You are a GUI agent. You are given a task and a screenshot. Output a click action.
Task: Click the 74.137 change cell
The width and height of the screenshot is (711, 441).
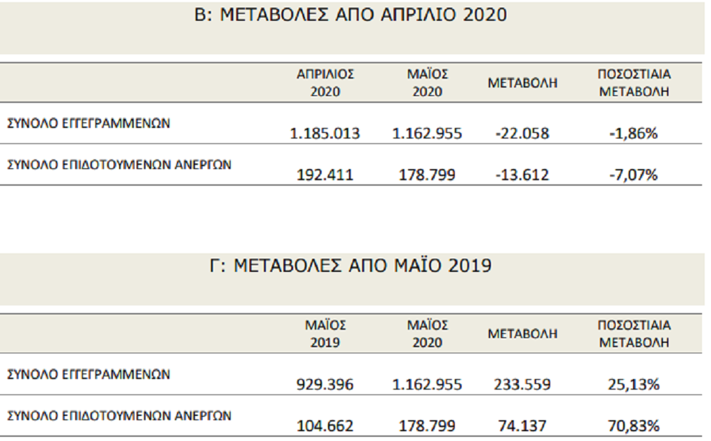tap(522, 426)
